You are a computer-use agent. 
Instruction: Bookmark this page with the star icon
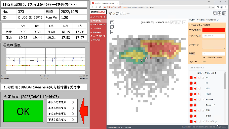[213, 7]
